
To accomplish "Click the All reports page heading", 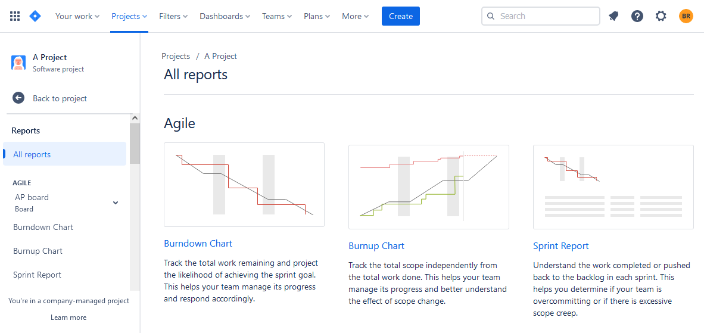I will coord(196,74).
